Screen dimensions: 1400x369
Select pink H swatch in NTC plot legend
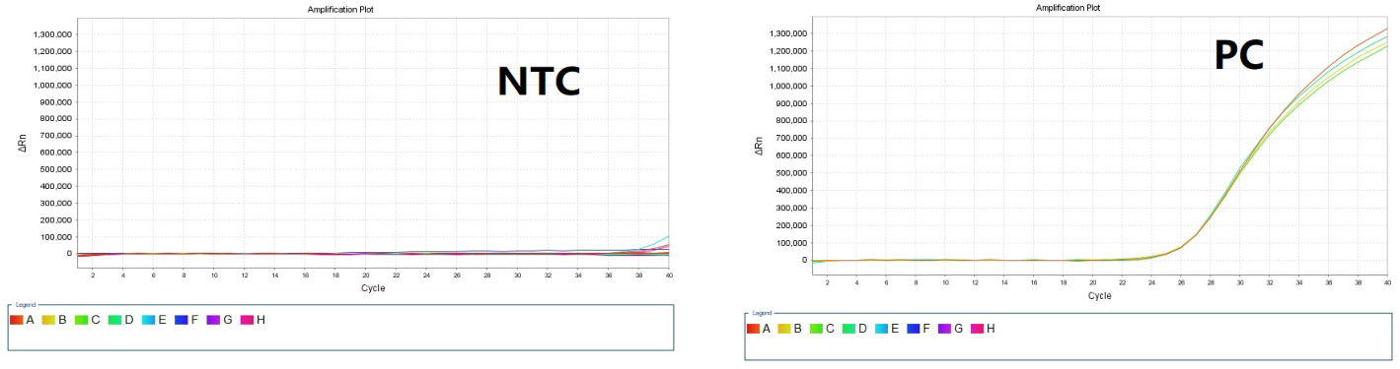(x=248, y=320)
